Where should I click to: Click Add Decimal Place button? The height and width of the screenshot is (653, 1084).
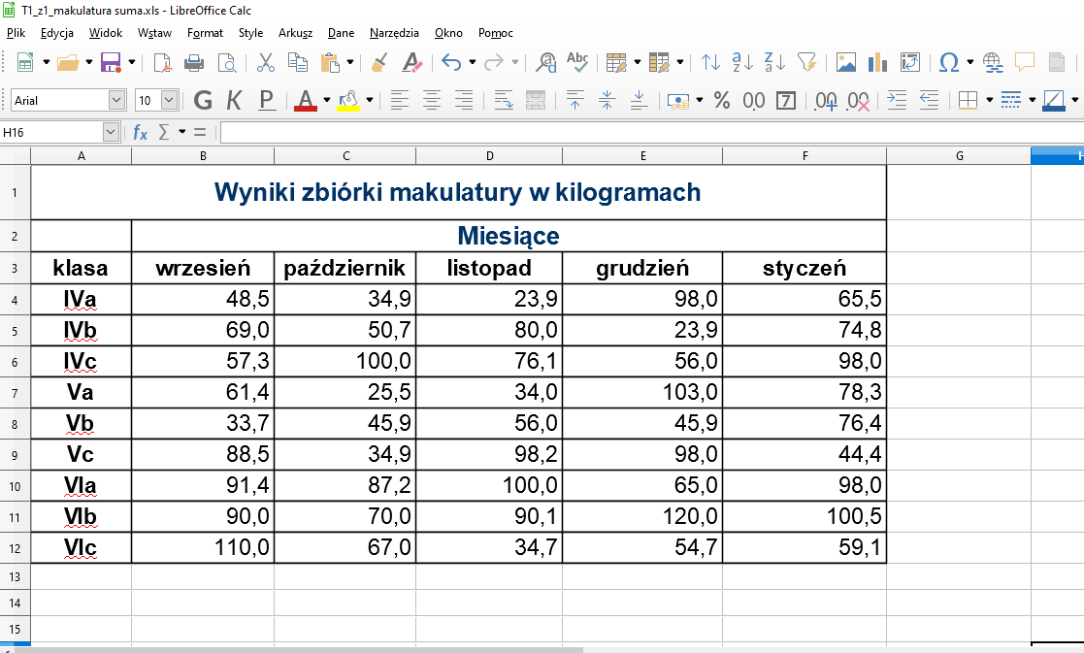pos(826,101)
